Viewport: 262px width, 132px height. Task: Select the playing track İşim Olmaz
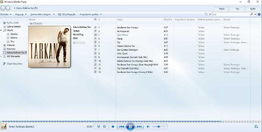(x=123, y=35)
